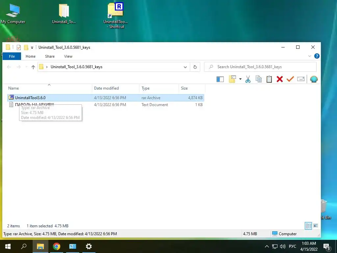Screen dimensions: 337x253
Task: Switch to Details view in the status bar
Action: (308, 226)
